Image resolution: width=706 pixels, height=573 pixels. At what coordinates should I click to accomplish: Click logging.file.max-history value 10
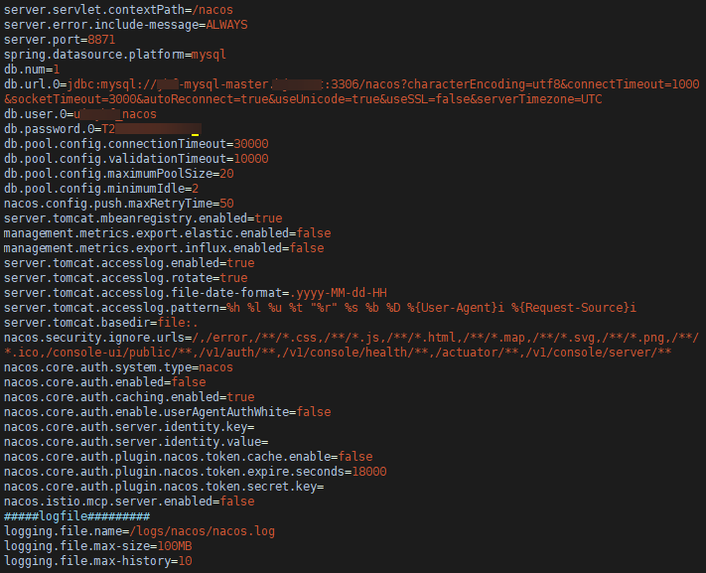(x=185, y=560)
